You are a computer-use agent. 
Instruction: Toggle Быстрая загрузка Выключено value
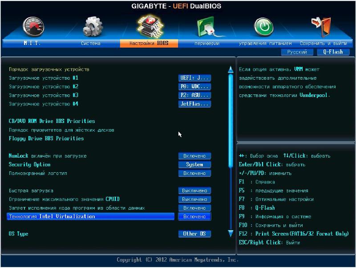click(194, 191)
